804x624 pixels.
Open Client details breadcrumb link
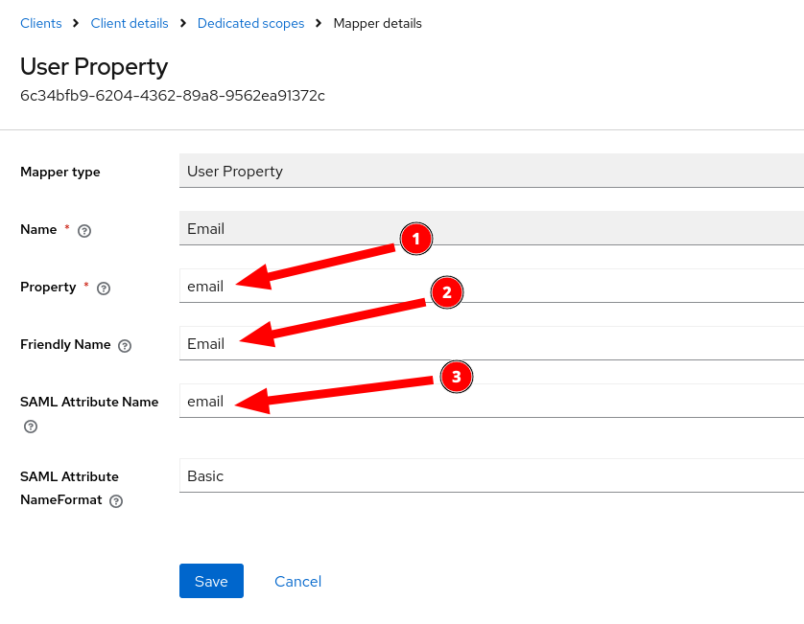tap(130, 23)
